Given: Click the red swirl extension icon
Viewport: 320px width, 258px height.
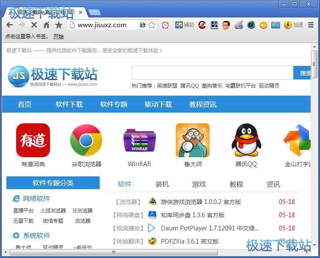Looking at the screenshot, I should point(202,25).
